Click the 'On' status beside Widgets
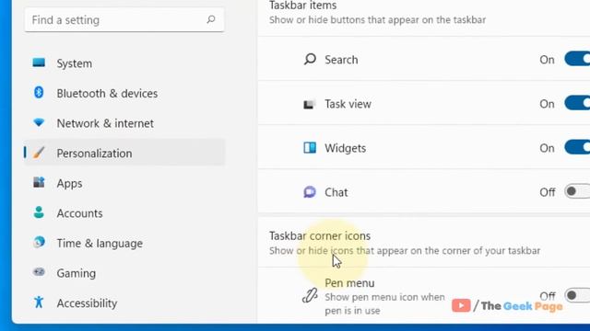590x331 pixels. click(547, 148)
